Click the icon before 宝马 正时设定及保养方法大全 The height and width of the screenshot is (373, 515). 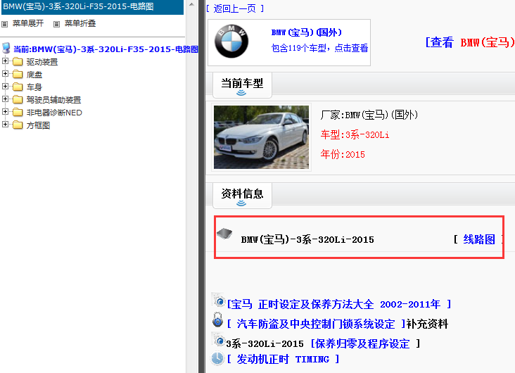[218, 300]
